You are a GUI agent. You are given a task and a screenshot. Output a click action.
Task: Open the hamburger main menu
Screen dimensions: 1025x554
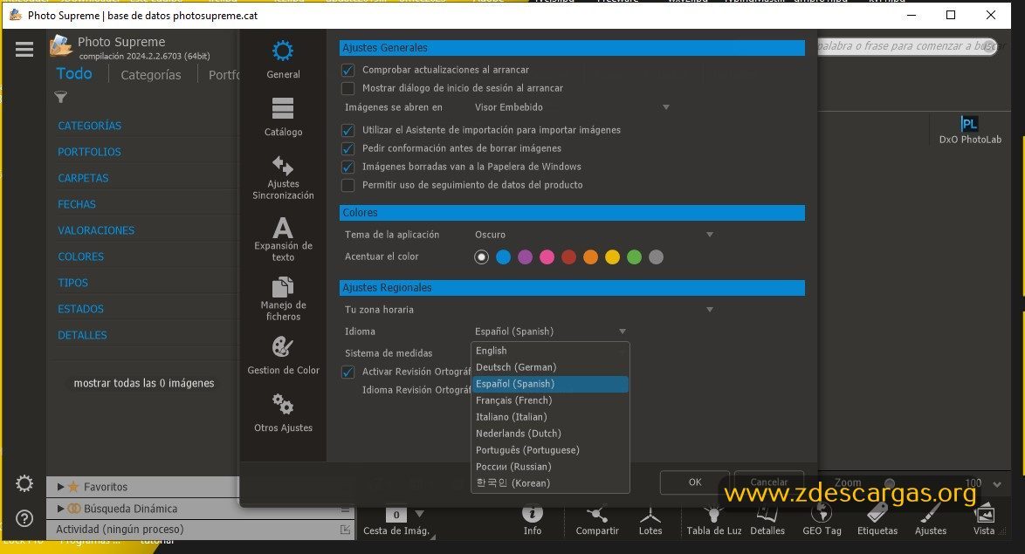(24, 50)
